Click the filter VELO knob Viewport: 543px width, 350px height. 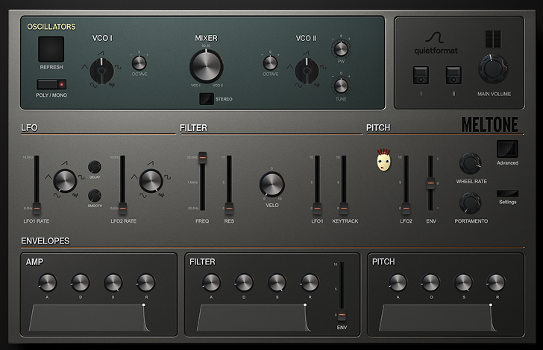pyautogui.click(x=271, y=182)
